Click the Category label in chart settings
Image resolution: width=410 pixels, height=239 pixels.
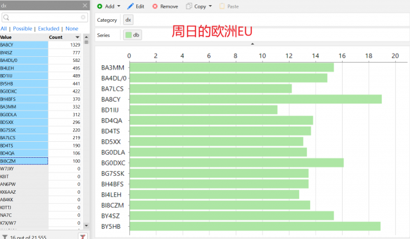point(107,20)
